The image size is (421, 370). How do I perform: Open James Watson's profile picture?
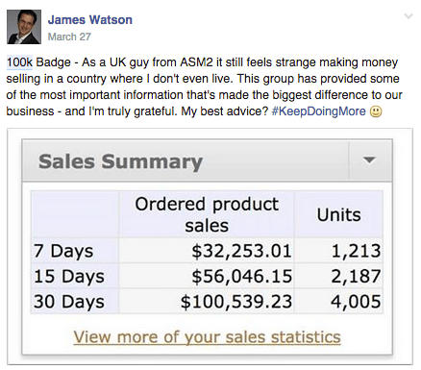(24, 27)
